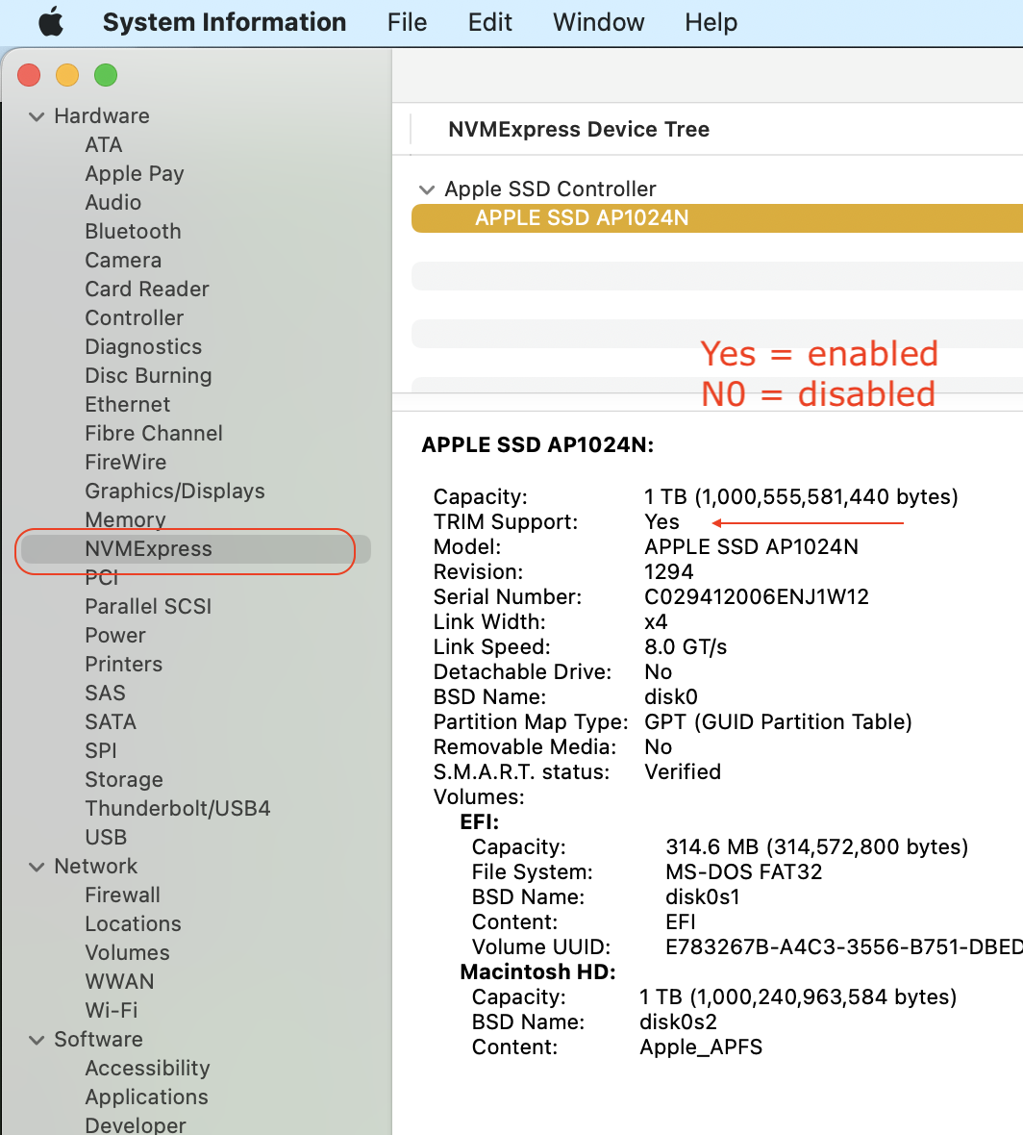Open the Window menu
Image resolution: width=1023 pixels, height=1135 pixels.
tap(598, 22)
